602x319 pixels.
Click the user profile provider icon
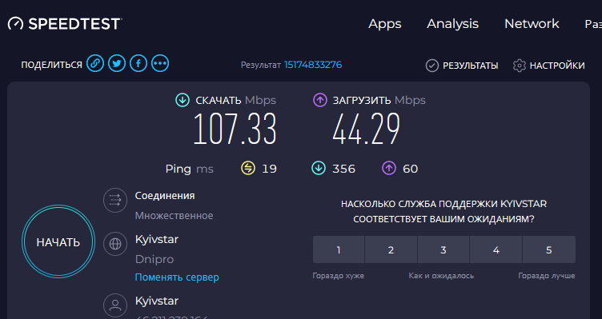[115, 305]
